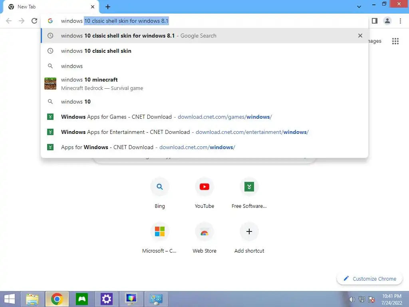
Task: Pick the plain 'windows' search suggestion
Action: coord(204,66)
